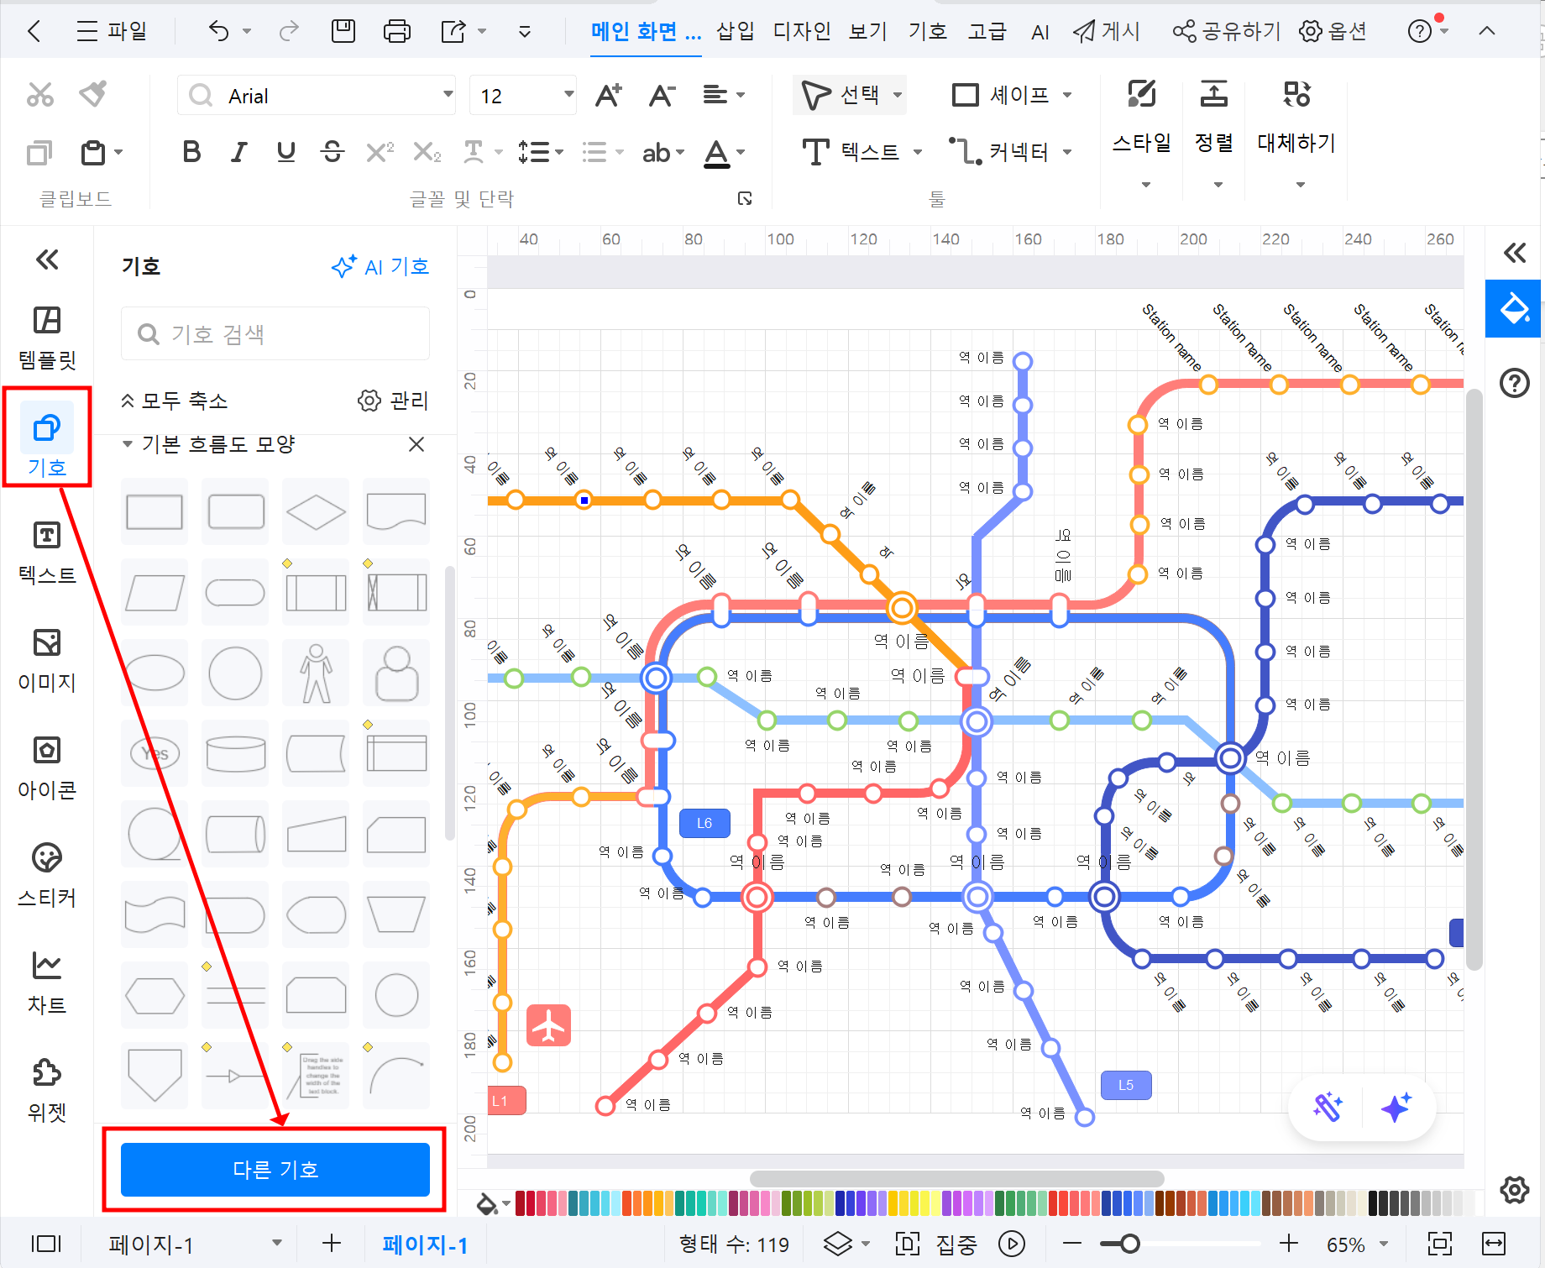
Task: Click the 게시 button
Action: tap(1107, 32)
